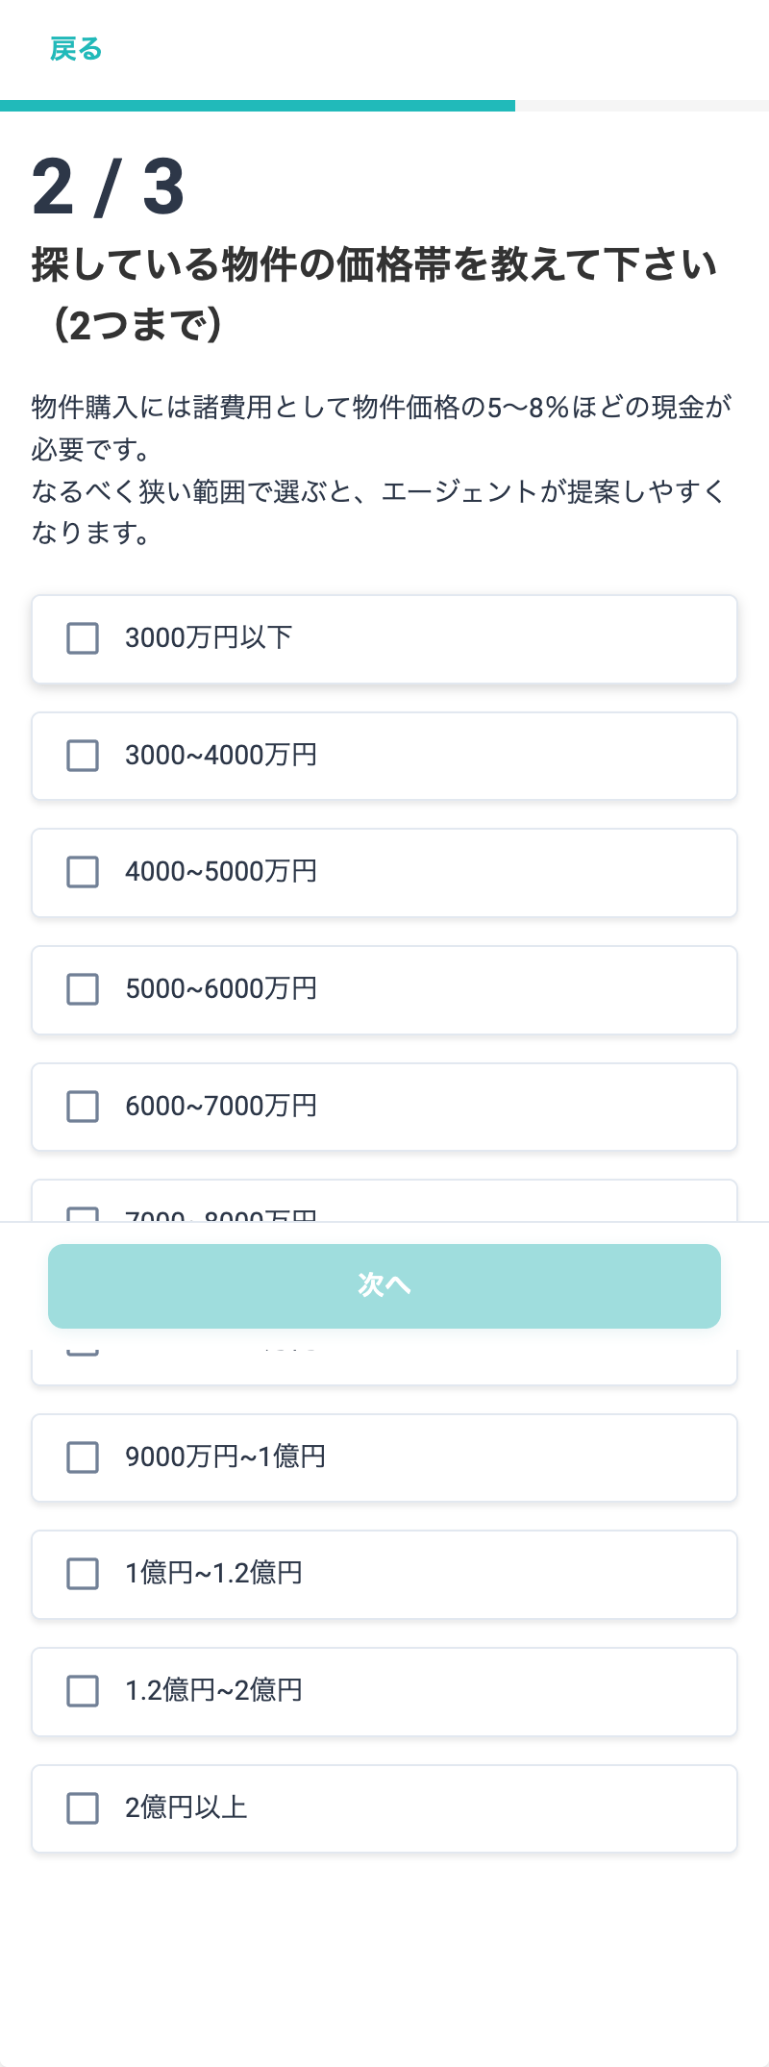Choose the 3000~4000万円 label text
The image size is (769, 2067).
221,755
